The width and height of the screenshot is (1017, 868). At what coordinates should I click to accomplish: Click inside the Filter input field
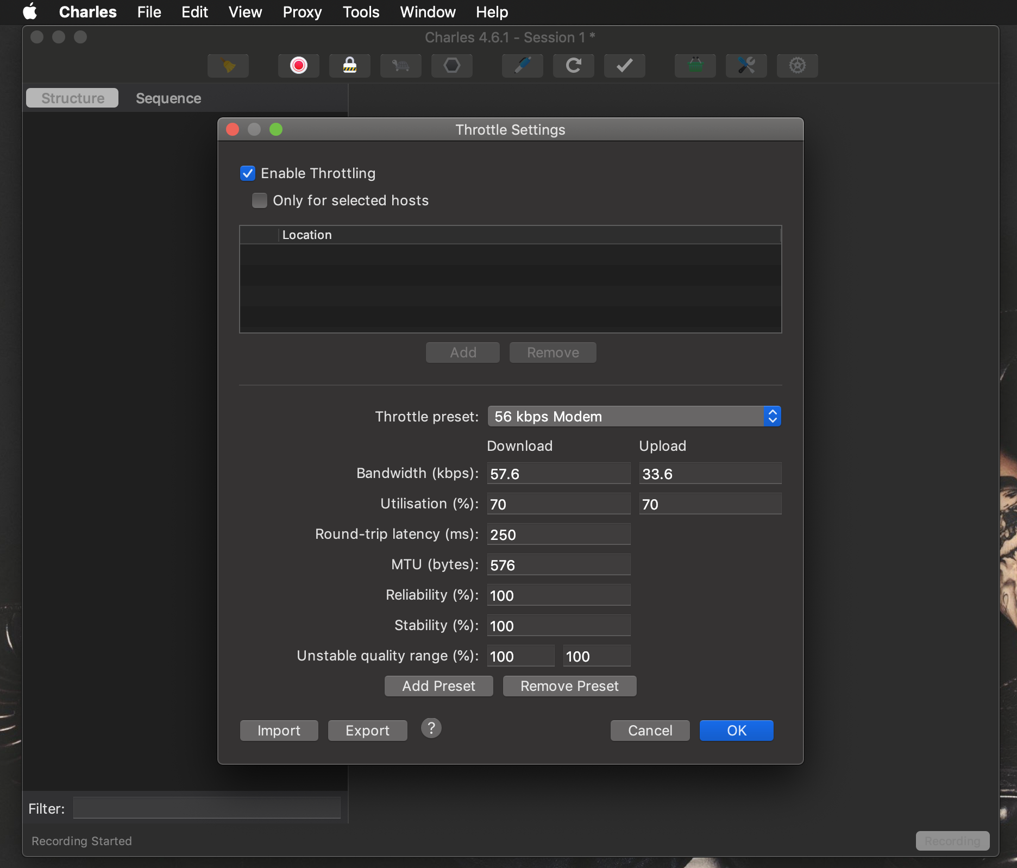205,808
